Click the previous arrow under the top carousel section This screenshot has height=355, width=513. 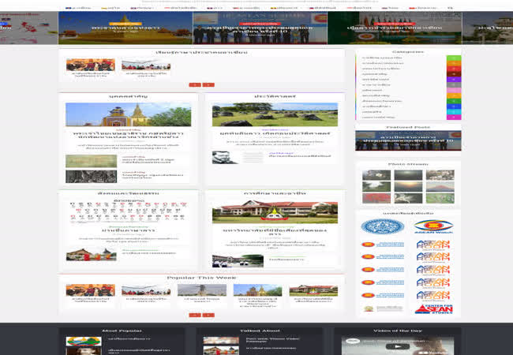click(x=194, y=84)
